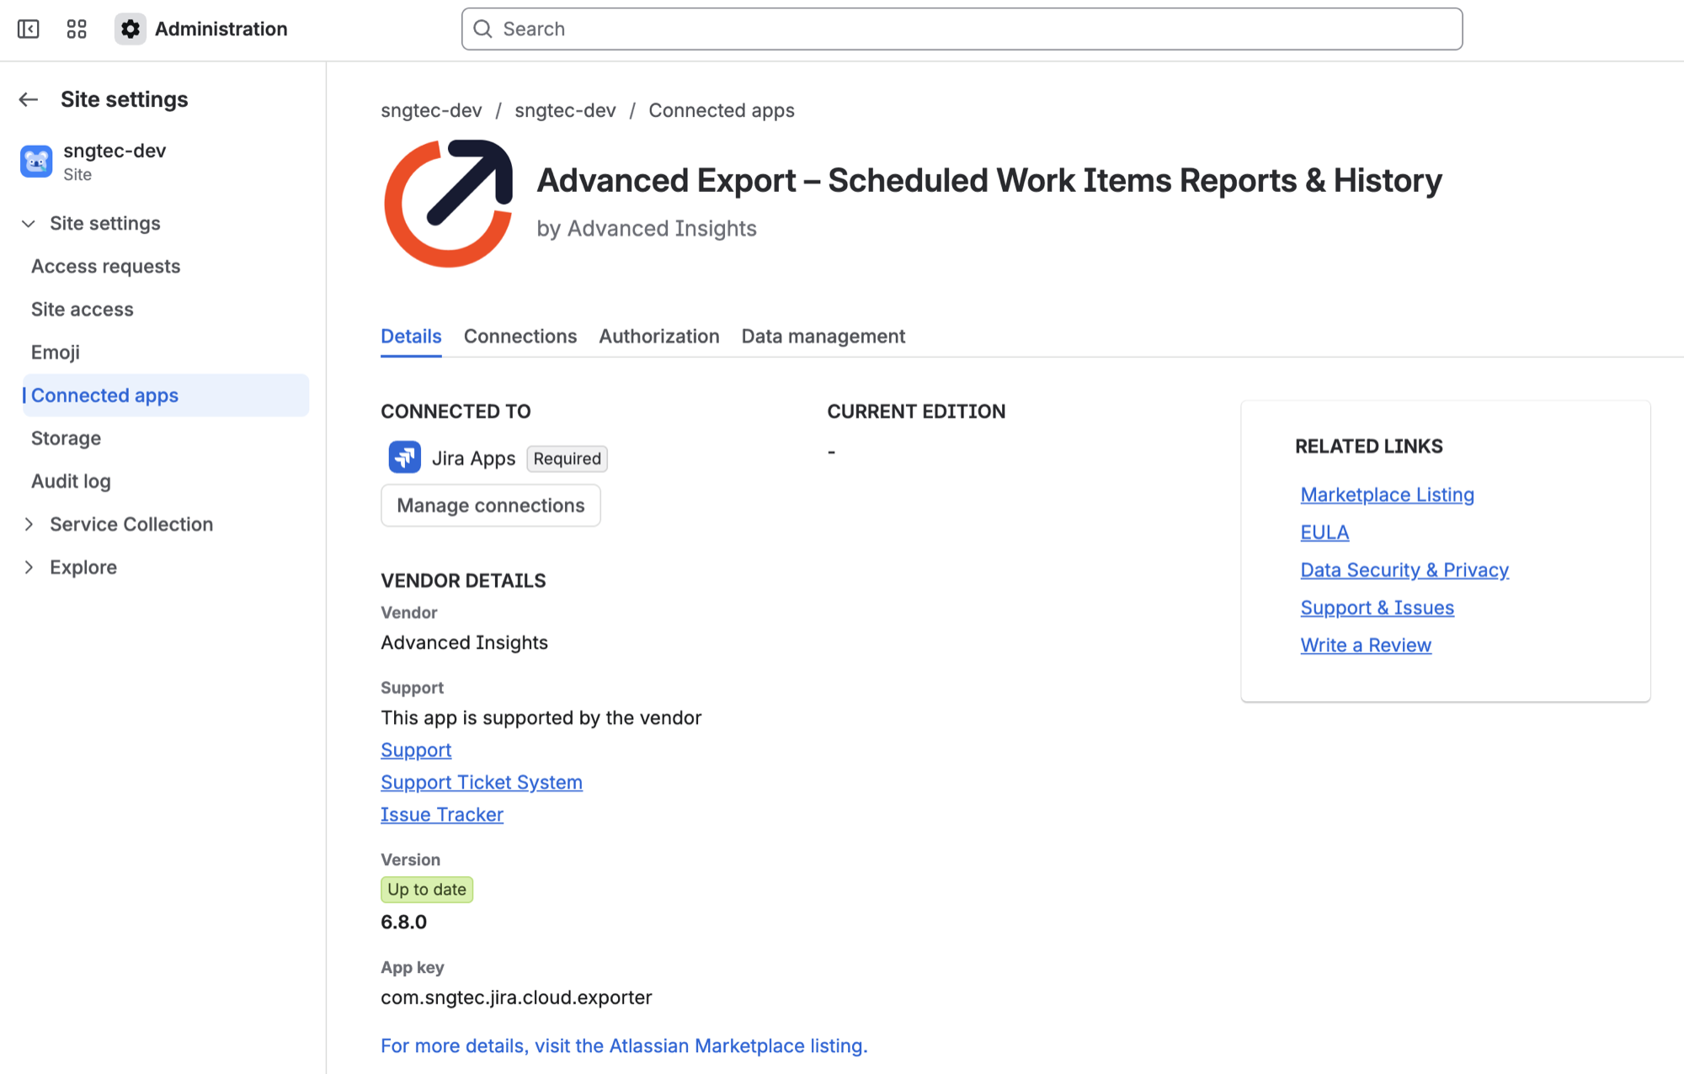Open the Authorization tab
This screenshot has height=1074, width=1684.
coord(659,337)
